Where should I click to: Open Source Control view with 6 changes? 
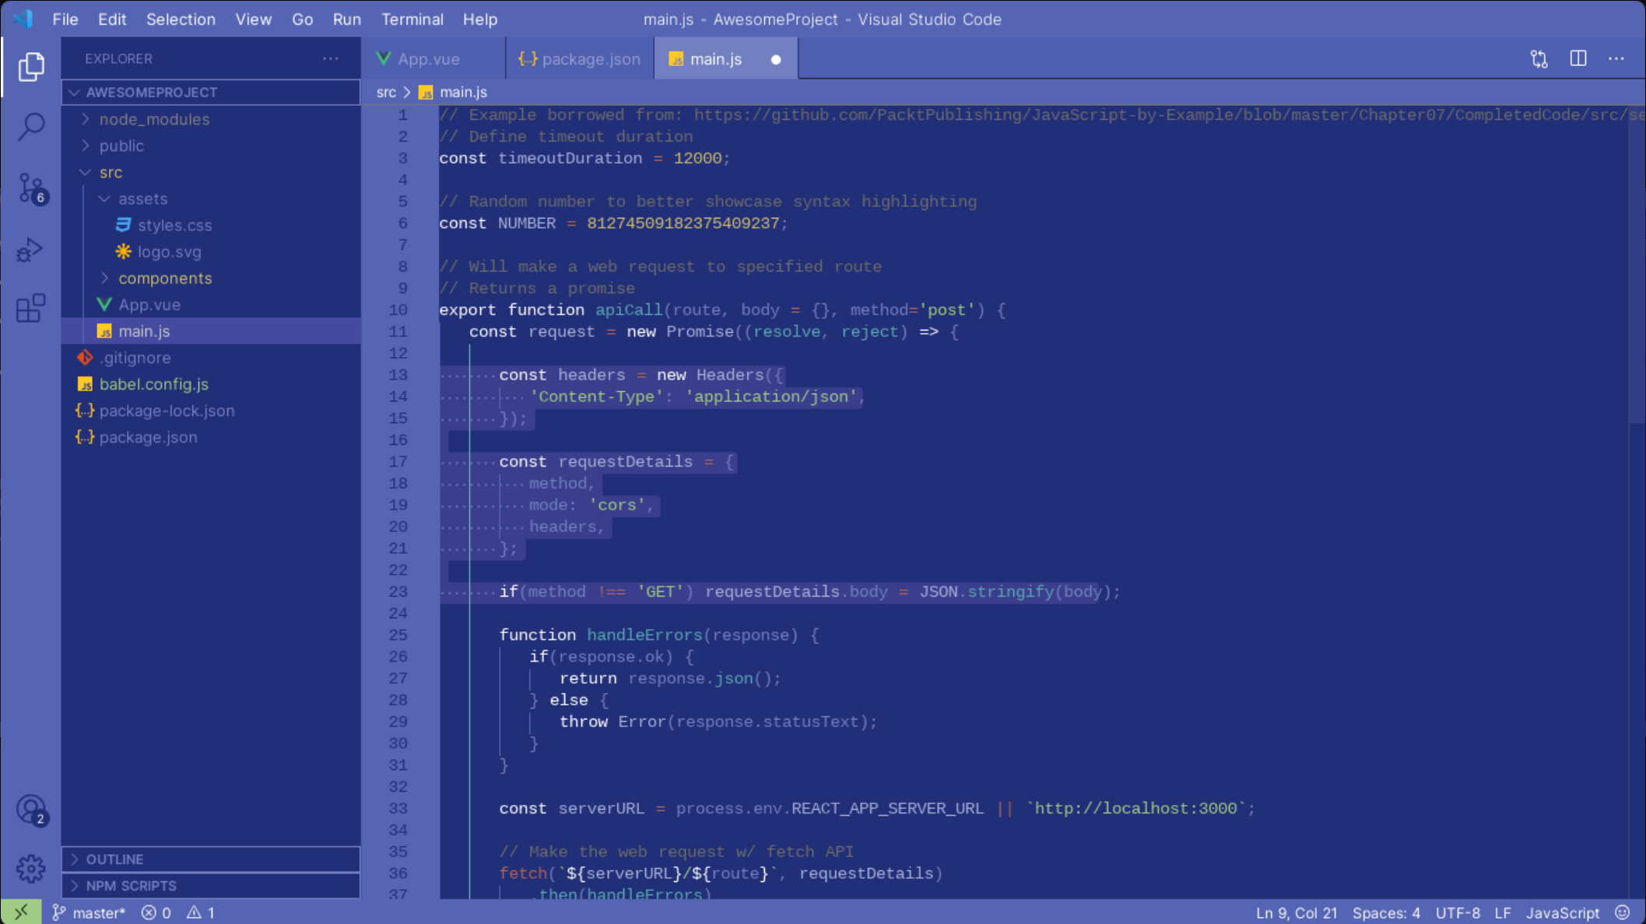pos(31,187)
